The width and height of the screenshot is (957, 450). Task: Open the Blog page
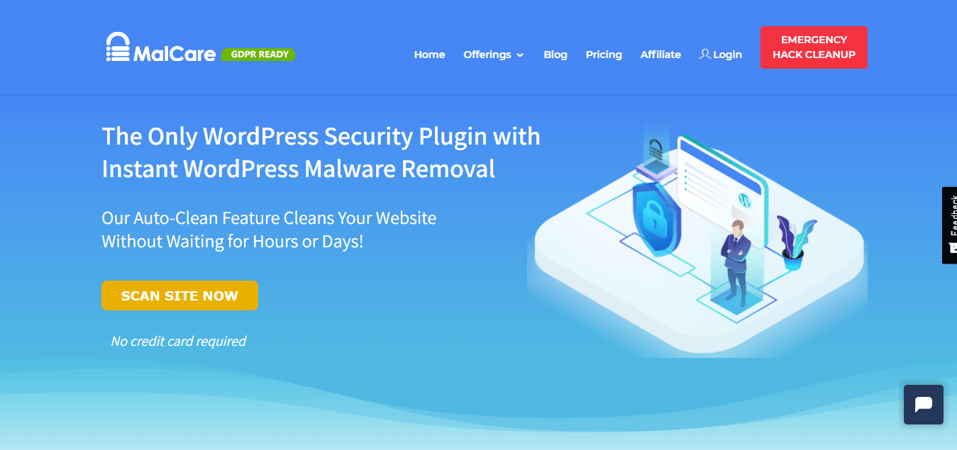555,55
